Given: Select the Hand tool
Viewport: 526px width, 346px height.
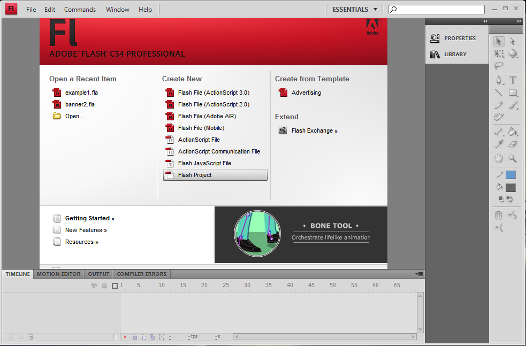Looking at the screenshot, I should click(x=499, y=158).
